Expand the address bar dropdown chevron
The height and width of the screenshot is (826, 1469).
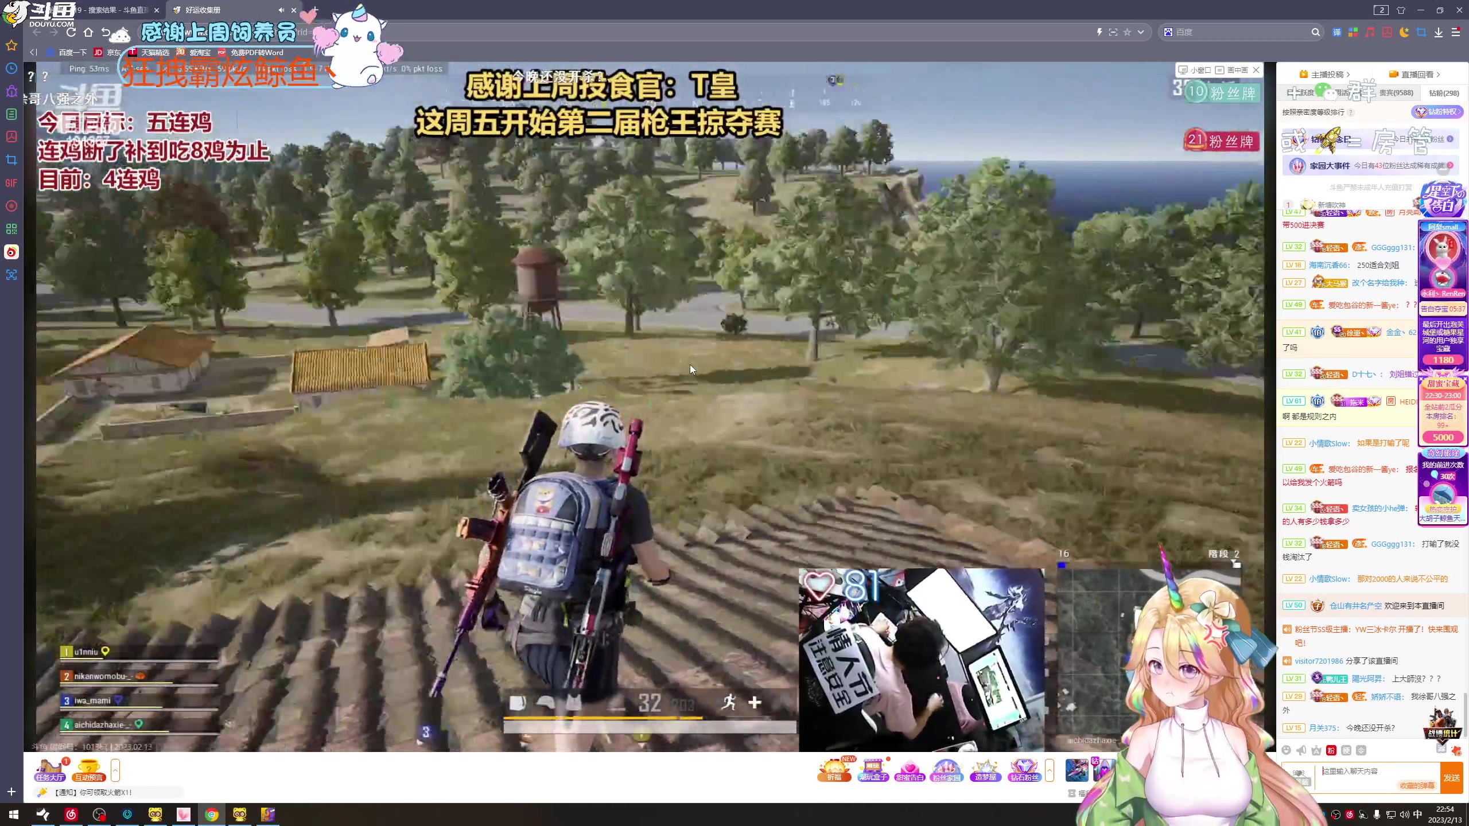point(1141,32)
